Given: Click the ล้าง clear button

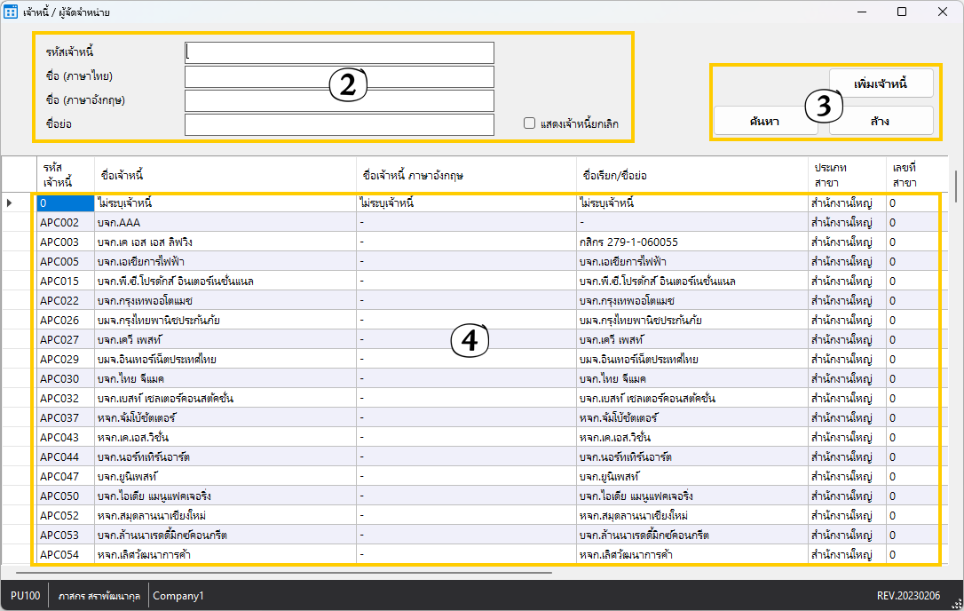Looking at the screenshot, I should (x=881, y=121).
